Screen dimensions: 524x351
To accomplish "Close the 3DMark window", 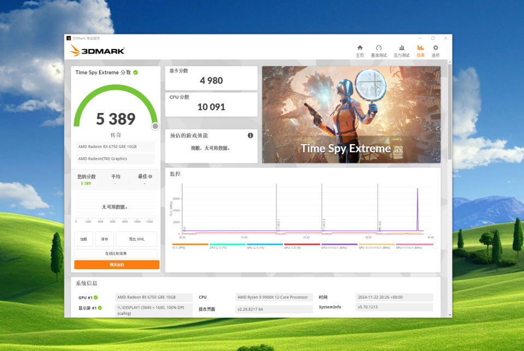I will 445,38.
